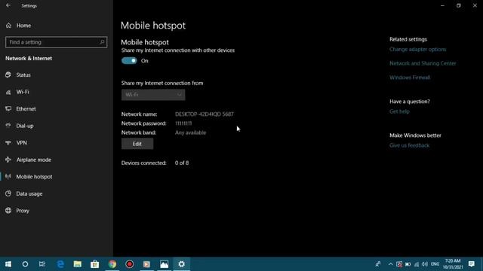The width and height of the screenshot is (483, 271).
Task: Click the volume speaker tray icon
Action: (425, 264)
